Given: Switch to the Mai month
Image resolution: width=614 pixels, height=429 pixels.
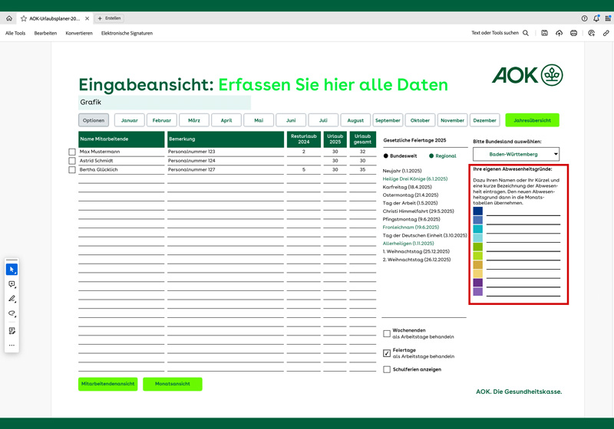Looking at the screenshot, I should point(259,120).
